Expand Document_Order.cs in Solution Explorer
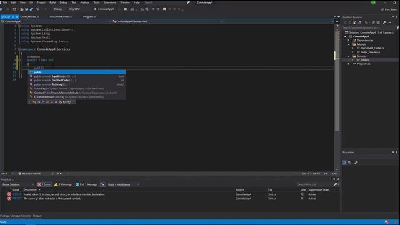Screen dimensions: 400x225 [x=352, y=48]
